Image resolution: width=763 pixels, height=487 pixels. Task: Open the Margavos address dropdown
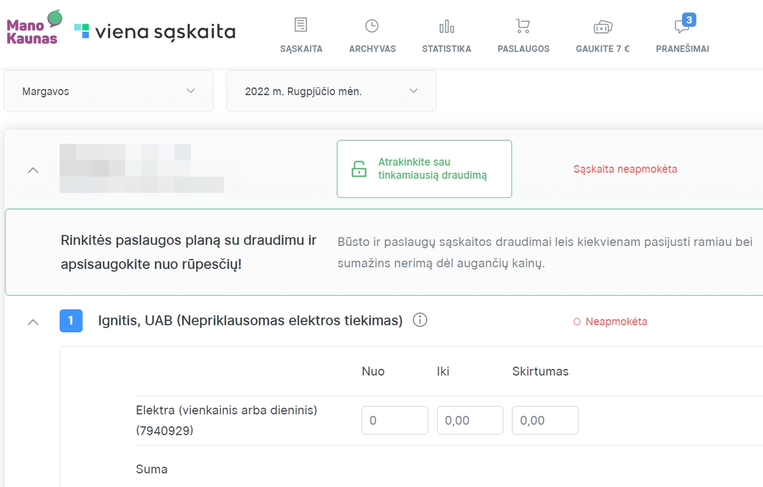[x=108, y=91]
